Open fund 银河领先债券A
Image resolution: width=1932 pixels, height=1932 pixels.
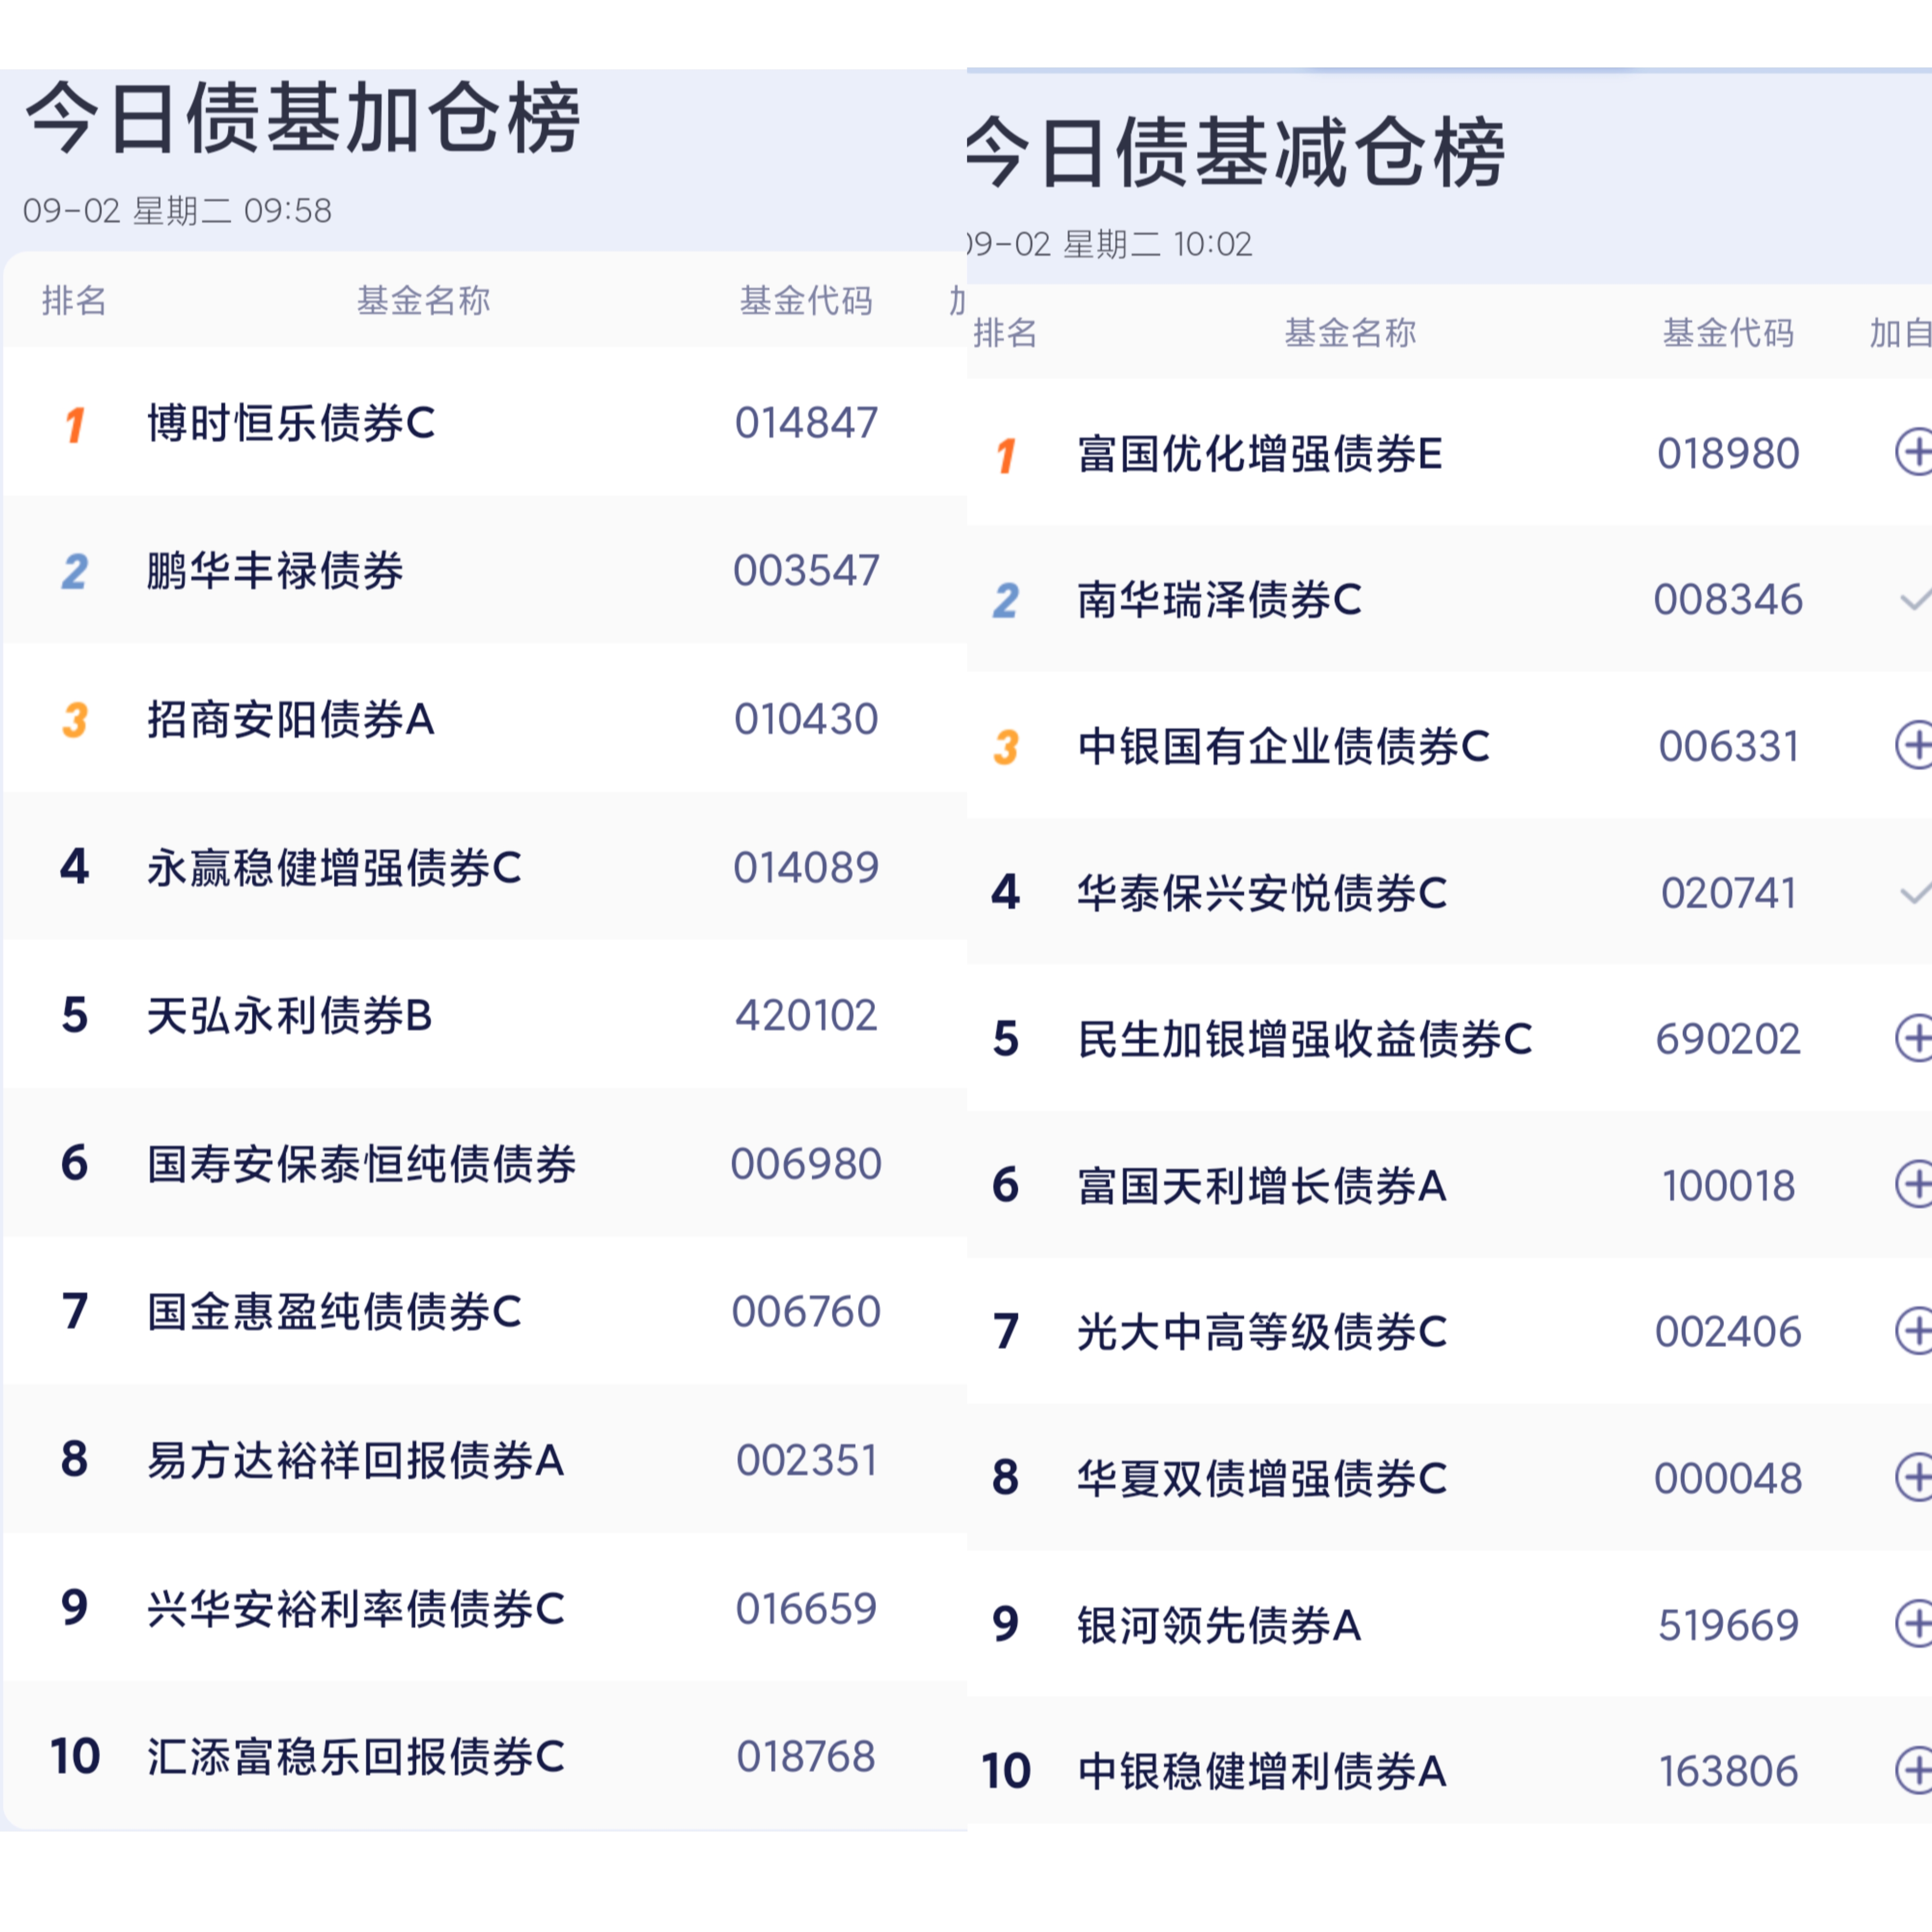point(1219,1625)
